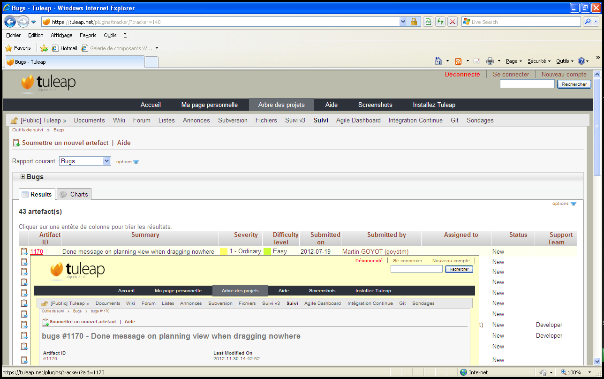This screenshot has height=379, width=604.
Task: Click the edit icon for artifact 1170 row
Action: [24, 252]
